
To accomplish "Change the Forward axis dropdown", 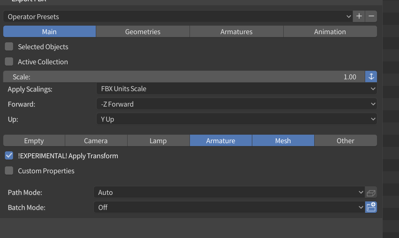I will [236, 104].
